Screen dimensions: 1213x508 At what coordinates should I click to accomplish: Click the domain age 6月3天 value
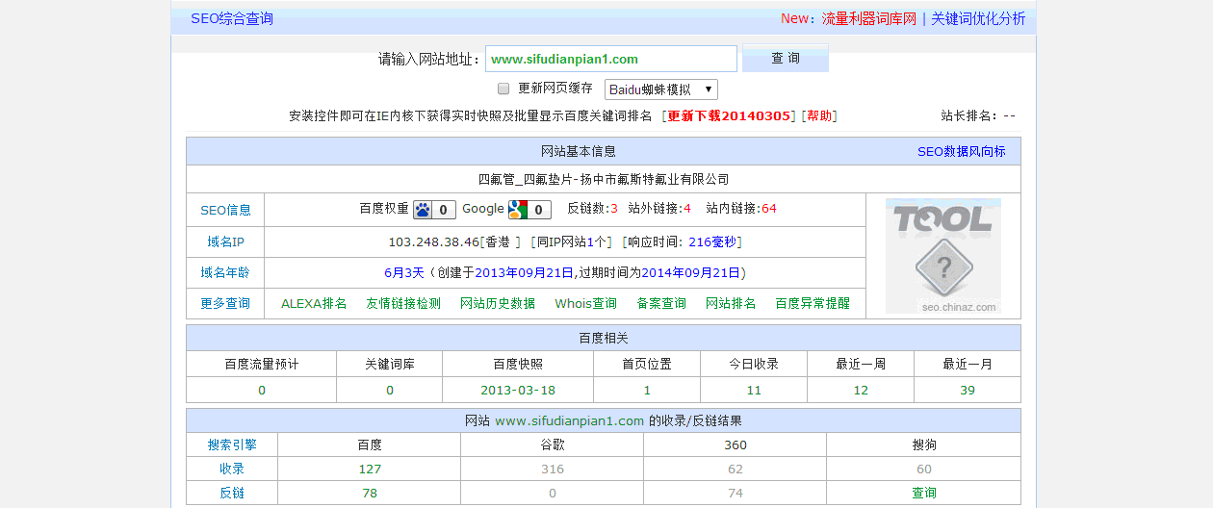pos(404,272)
